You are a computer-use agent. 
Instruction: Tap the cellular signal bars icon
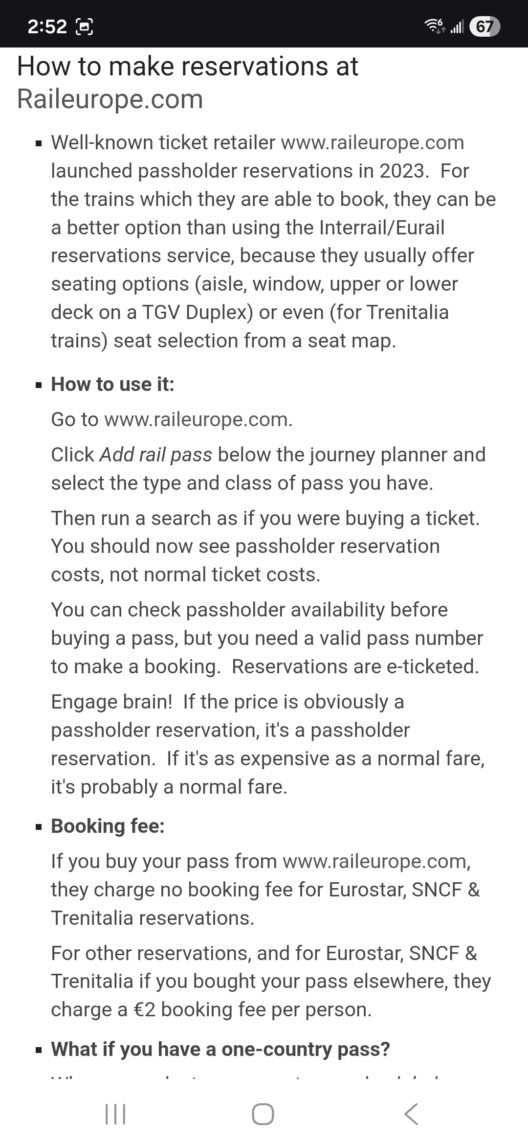point(457,27)
